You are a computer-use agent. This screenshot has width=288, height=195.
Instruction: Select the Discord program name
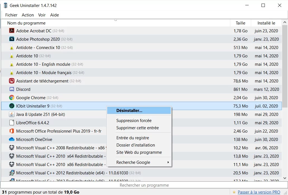[23, 89]
